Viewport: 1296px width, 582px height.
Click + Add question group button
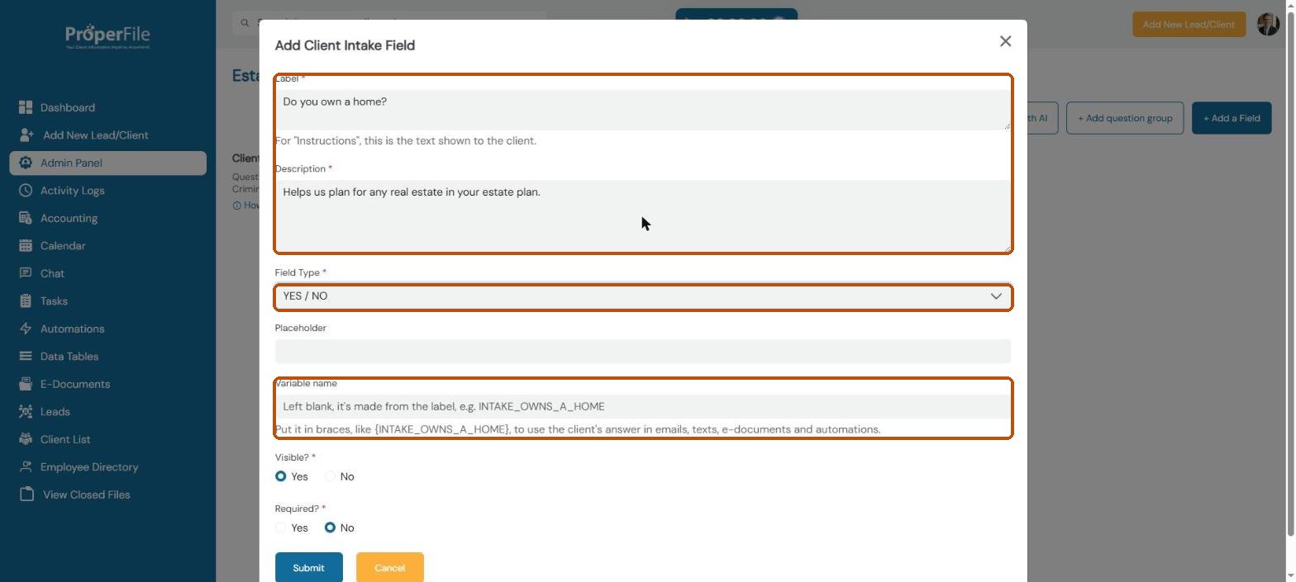click(x=1125, y=118)
